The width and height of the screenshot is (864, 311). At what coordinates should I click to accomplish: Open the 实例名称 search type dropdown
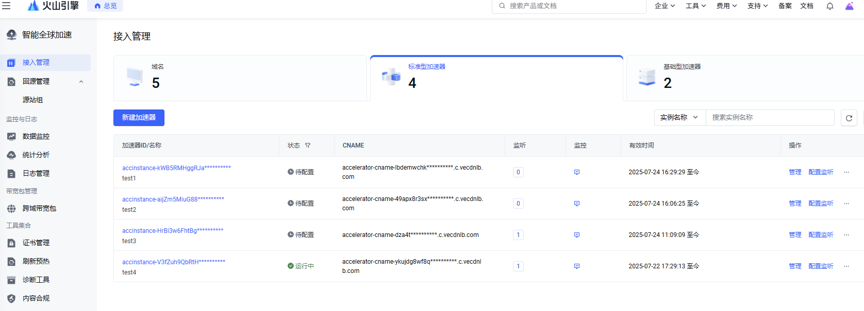pyautogui.click(x=679, y=118)
